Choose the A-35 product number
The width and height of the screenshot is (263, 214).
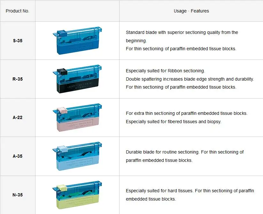point(18,156)
